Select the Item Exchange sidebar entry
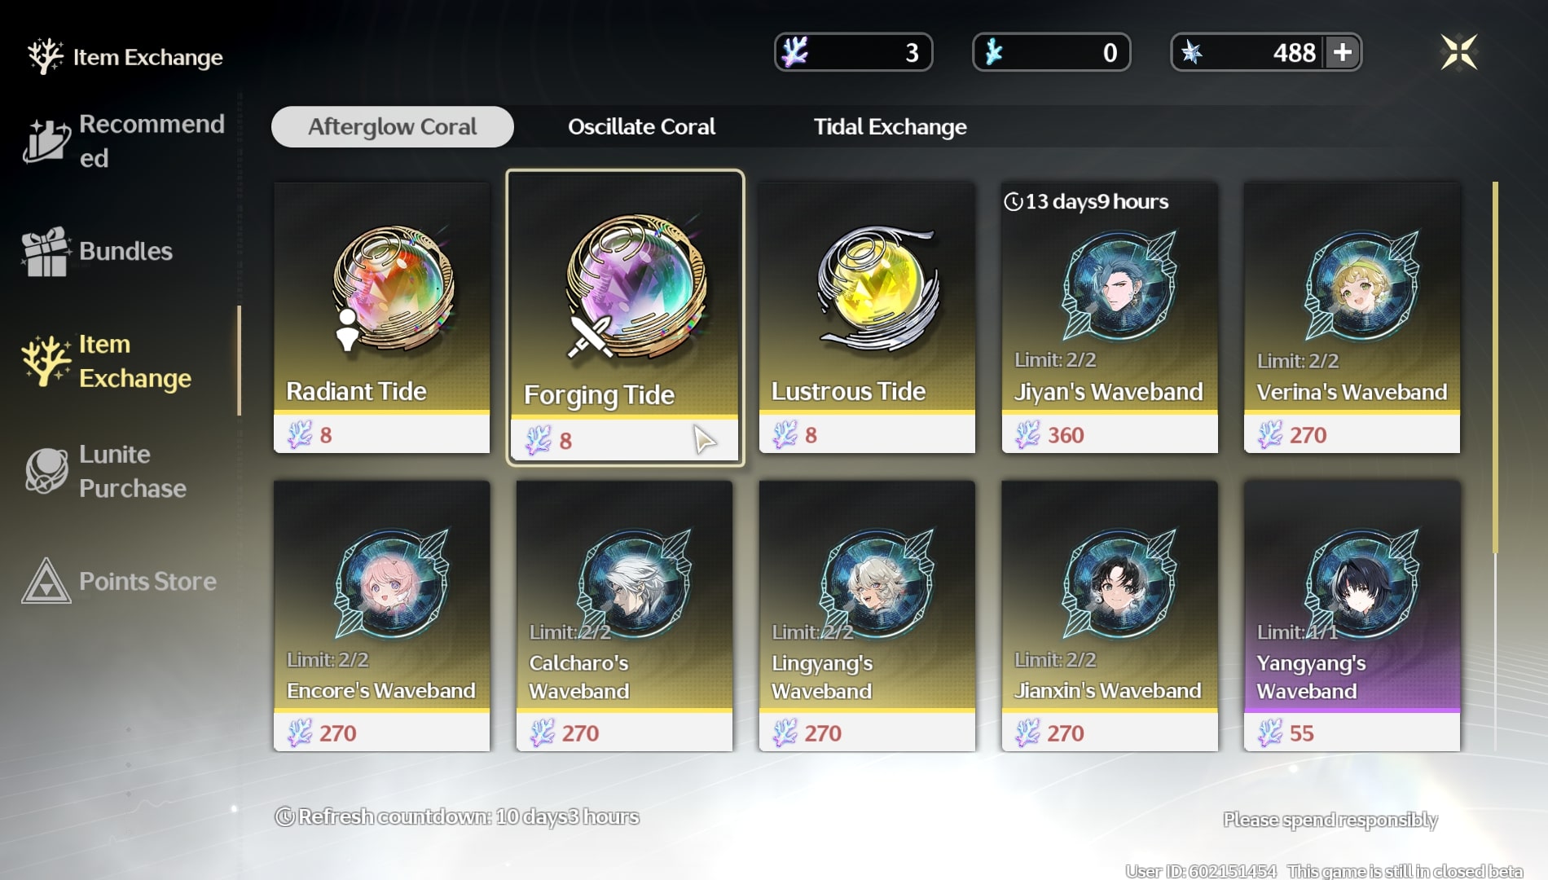 [122, 361]
